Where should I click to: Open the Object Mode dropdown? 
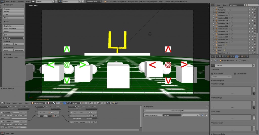tap(39, 103)
